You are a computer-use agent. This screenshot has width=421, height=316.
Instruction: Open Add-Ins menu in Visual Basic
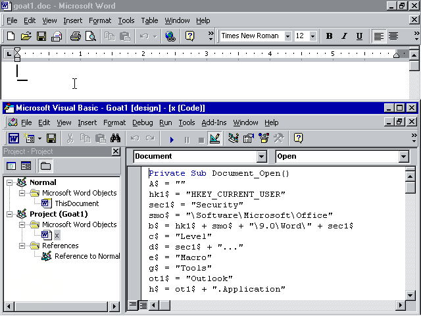tap(214, 122)
